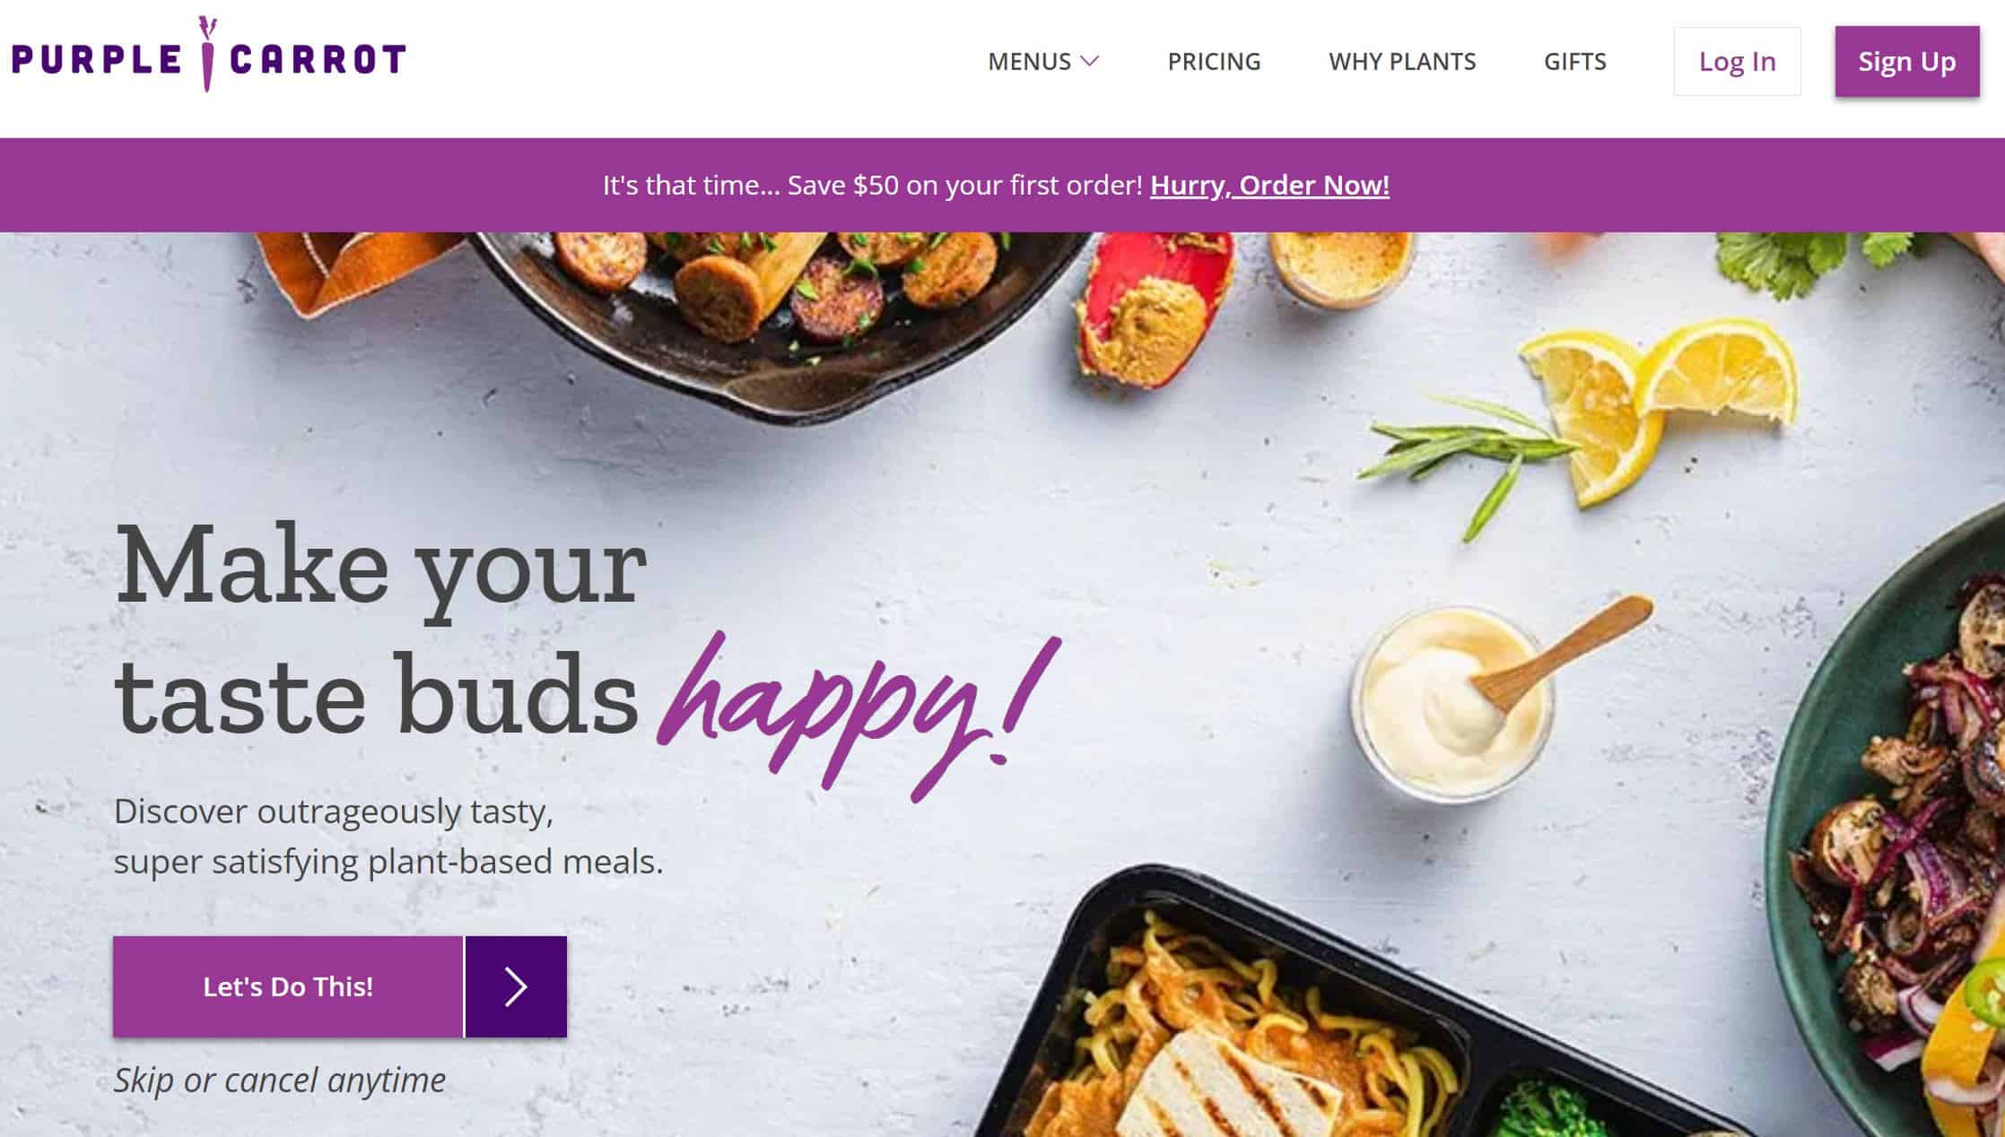Click the Let's Do This! button

pos(288,986)
